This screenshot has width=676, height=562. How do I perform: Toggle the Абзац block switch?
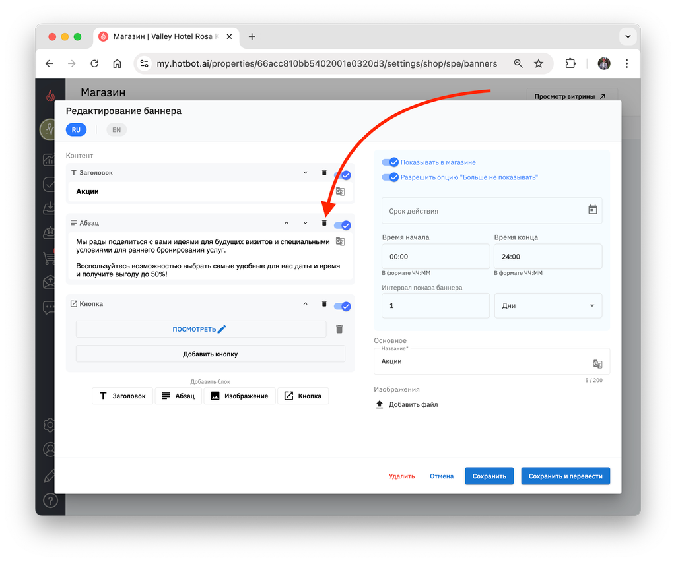click(x=343, y=225)
